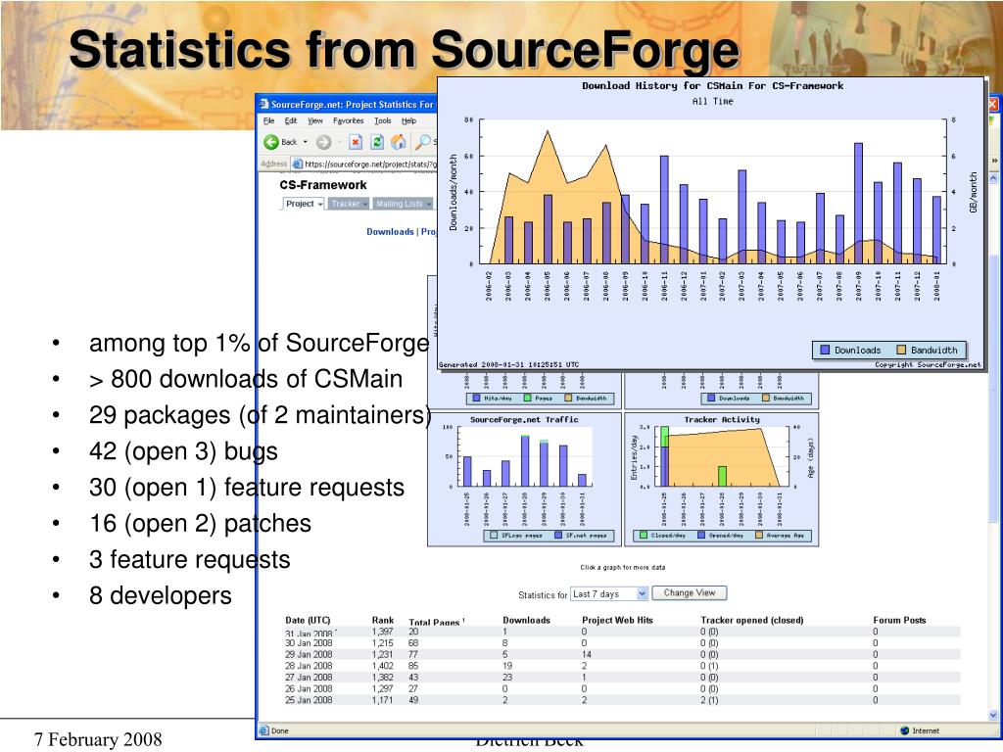Image resolution: width=1003 pixels, height=752 pixels.
Task: Click the scroll down arrow of browser
Action: (x=993, y=716)
